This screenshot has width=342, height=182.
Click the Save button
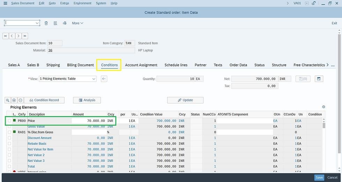(319, 177)
